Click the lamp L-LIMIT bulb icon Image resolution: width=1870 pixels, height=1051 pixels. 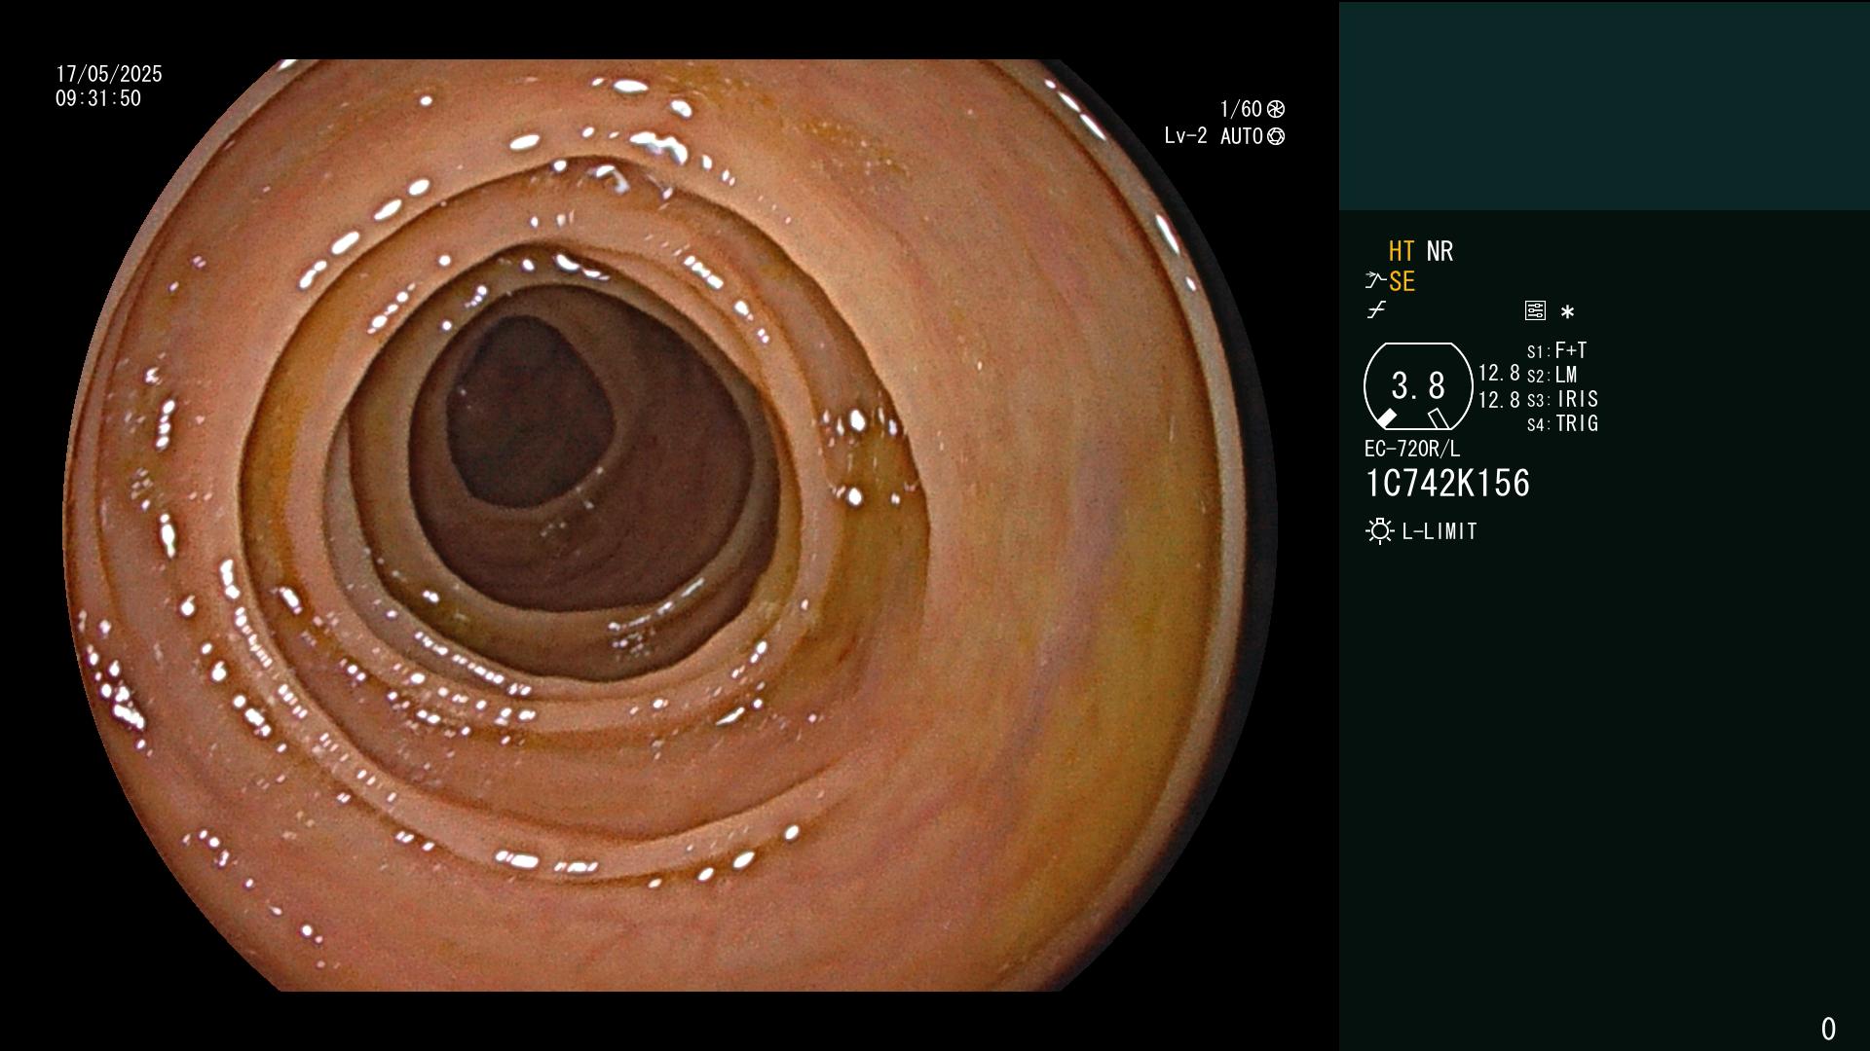pyautogui.click(x=1379, y=531)
